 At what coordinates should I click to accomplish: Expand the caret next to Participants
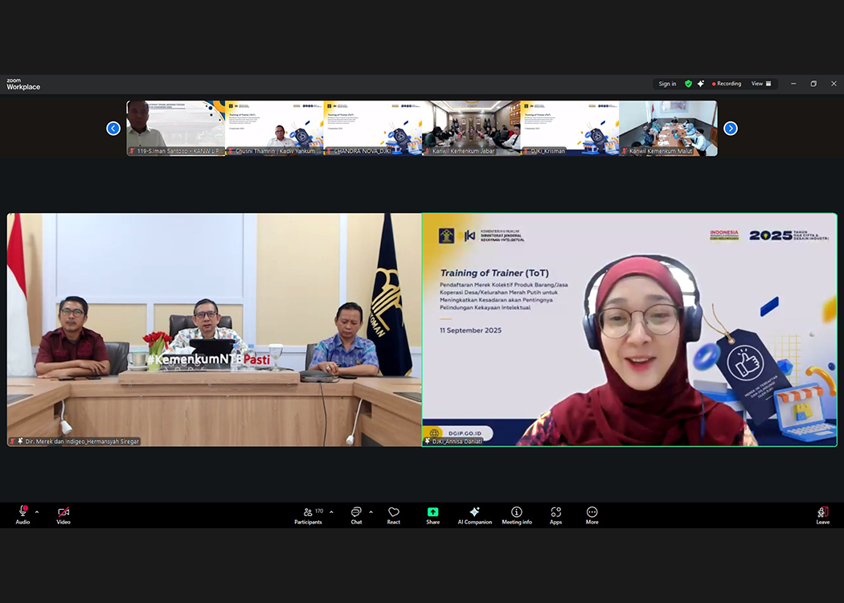pyautogui.click(x=331, y=512)
